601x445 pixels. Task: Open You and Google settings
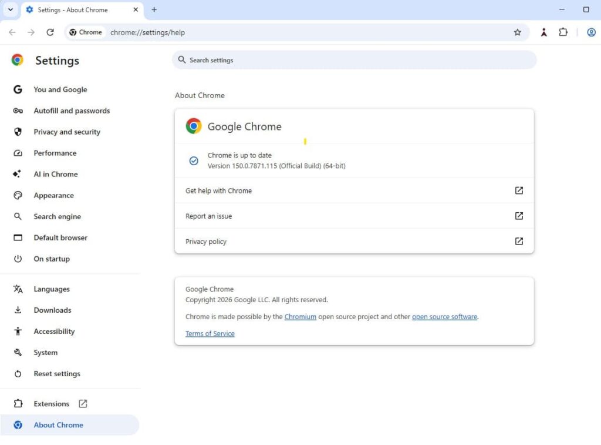(x=70, y=89)
